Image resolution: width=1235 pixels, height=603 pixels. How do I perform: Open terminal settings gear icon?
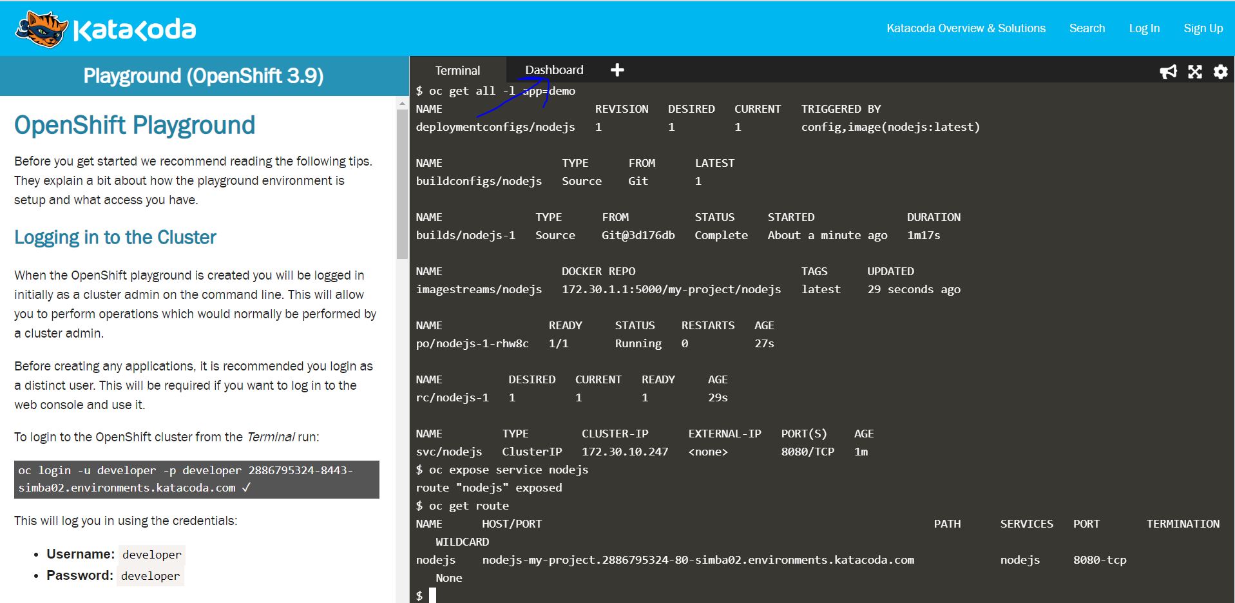tap(1220, 72)
